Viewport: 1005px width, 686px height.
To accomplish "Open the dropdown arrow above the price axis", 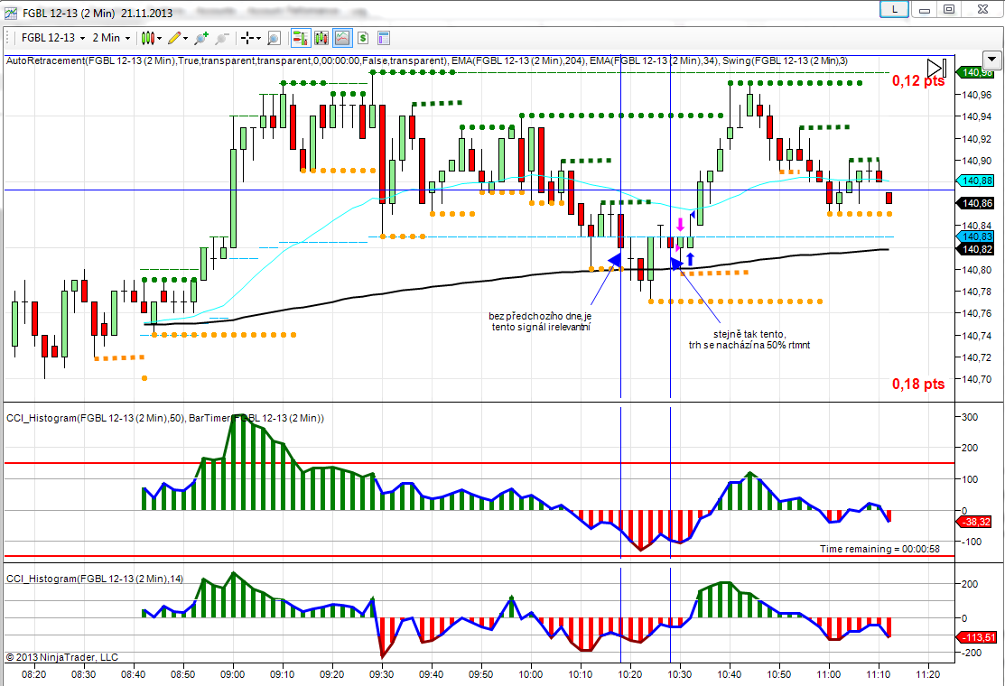I will pyautogui.click(x=992, y=60).
